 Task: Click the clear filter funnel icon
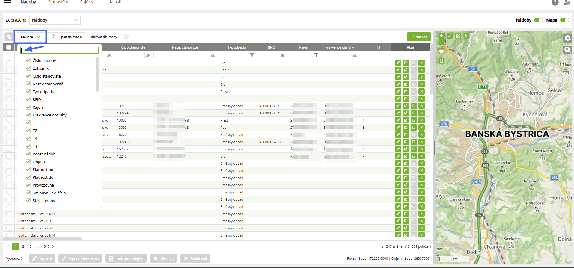[x=9, y=37]
